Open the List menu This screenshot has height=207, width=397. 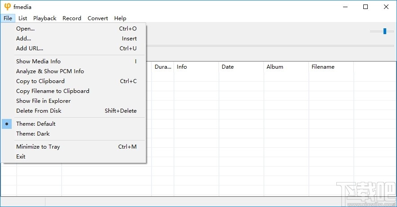pos(22,18)
